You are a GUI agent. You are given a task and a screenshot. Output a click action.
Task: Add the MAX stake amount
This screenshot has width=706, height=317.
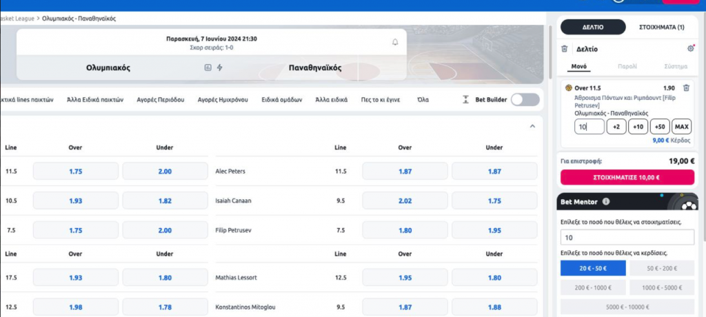pos(681,127)
